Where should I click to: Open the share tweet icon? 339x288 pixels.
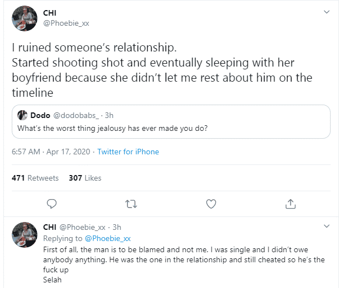(x=290, y=204)
